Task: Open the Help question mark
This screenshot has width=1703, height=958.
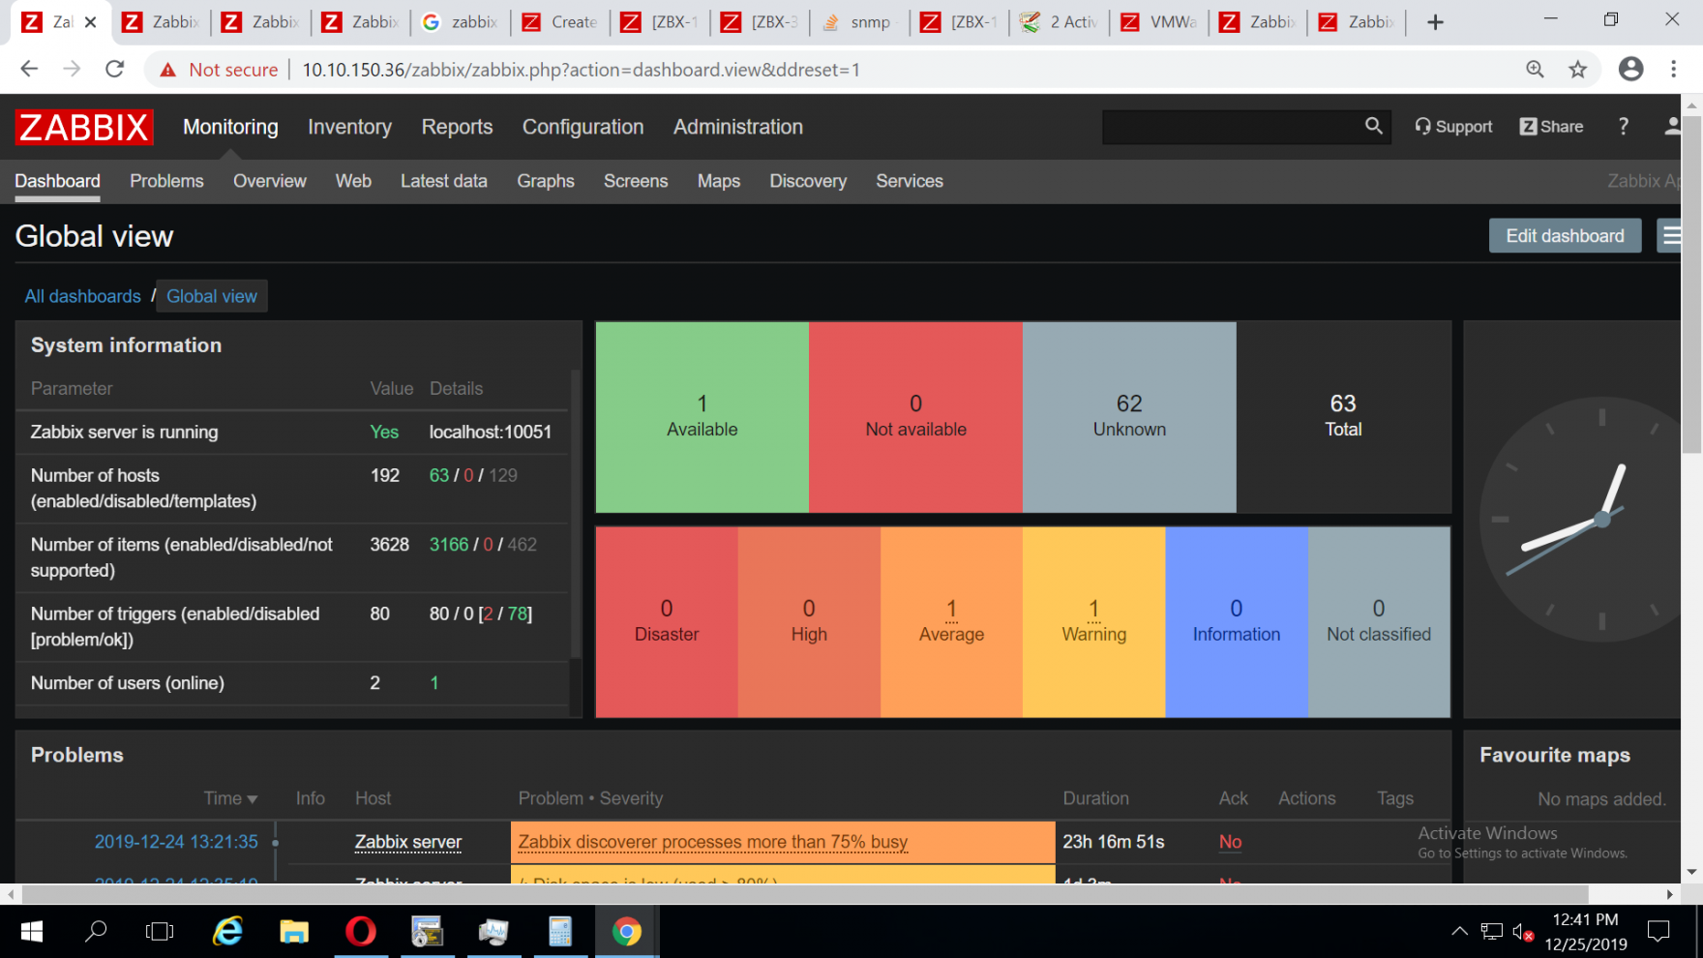Action: [x=1624, y=127]
